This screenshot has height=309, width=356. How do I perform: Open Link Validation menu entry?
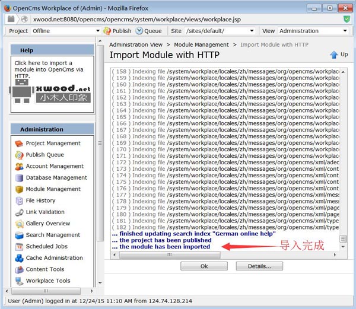tap(45, 212)
